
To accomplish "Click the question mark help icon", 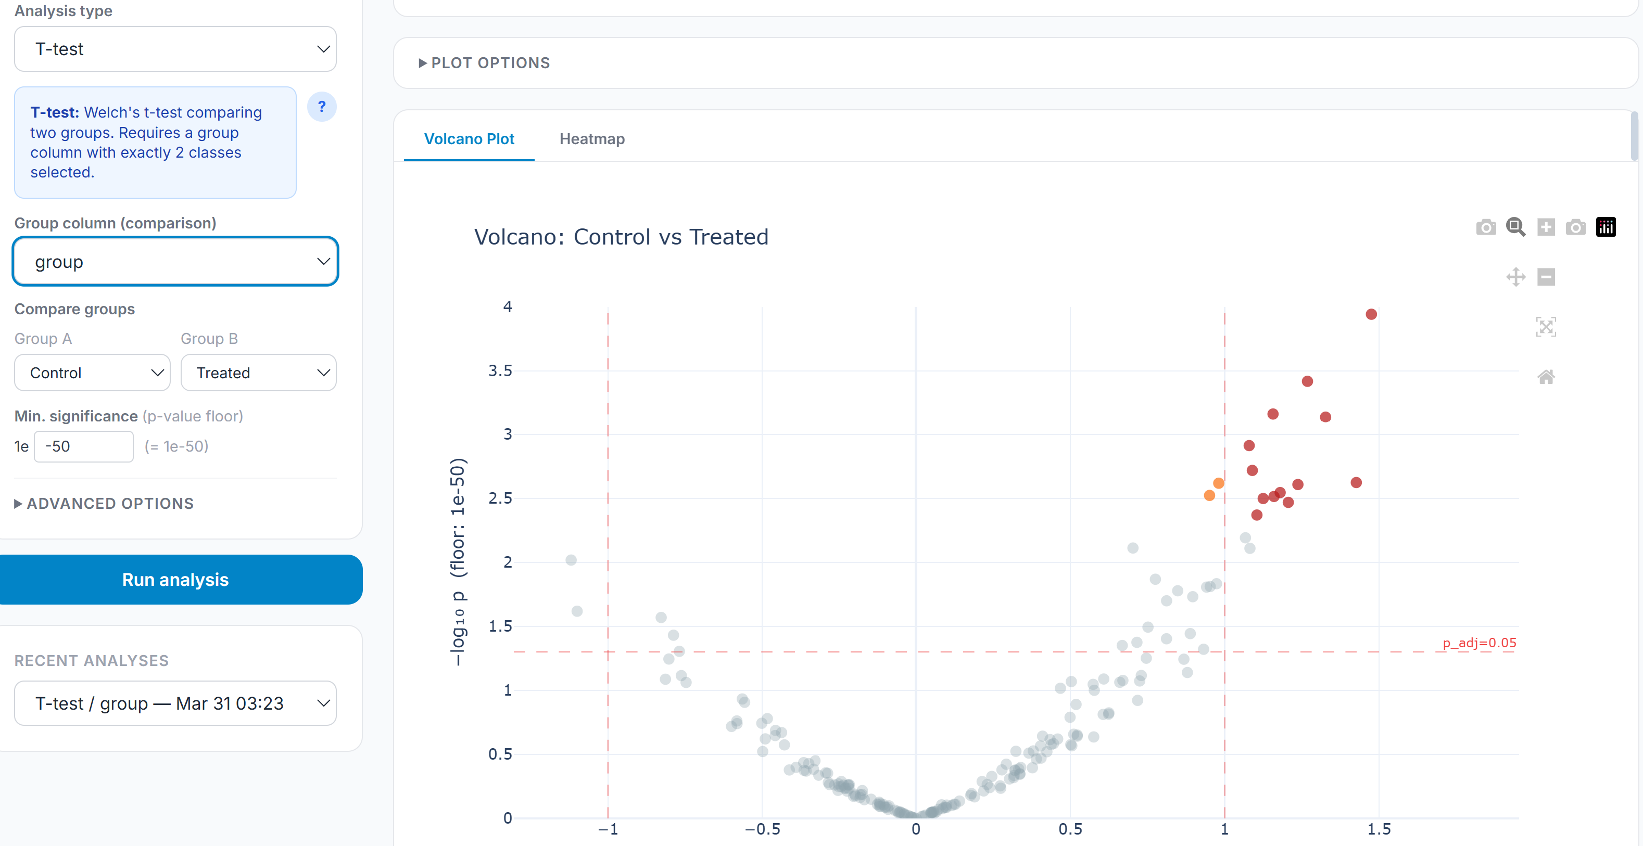I will pyautogui.click(x=321, y=107).
